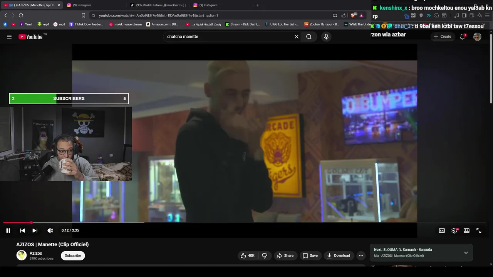Open the more actions three-dot menu
Image resolution: width=493 pixels, height=277 pixels.
point(361,255)
